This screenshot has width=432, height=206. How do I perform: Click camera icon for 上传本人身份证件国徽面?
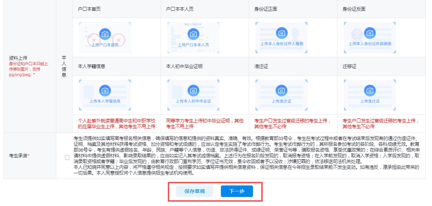coord(370,33)
